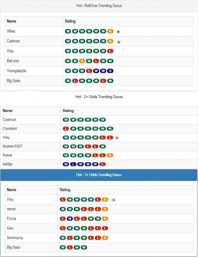The image size is (198, 257).
Task: Click Name column header in 2+ Odds table
Action: (x=8, y=111)
